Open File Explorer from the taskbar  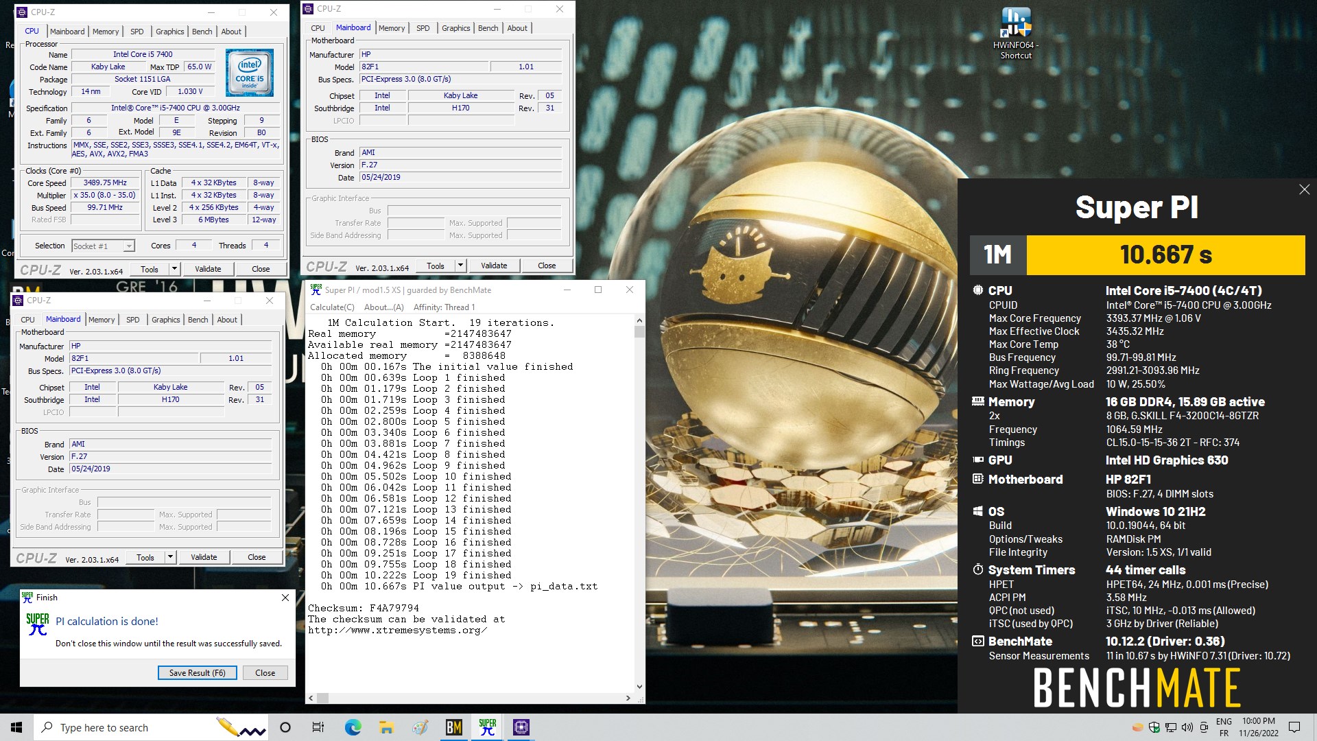click(x=386, y=727)
